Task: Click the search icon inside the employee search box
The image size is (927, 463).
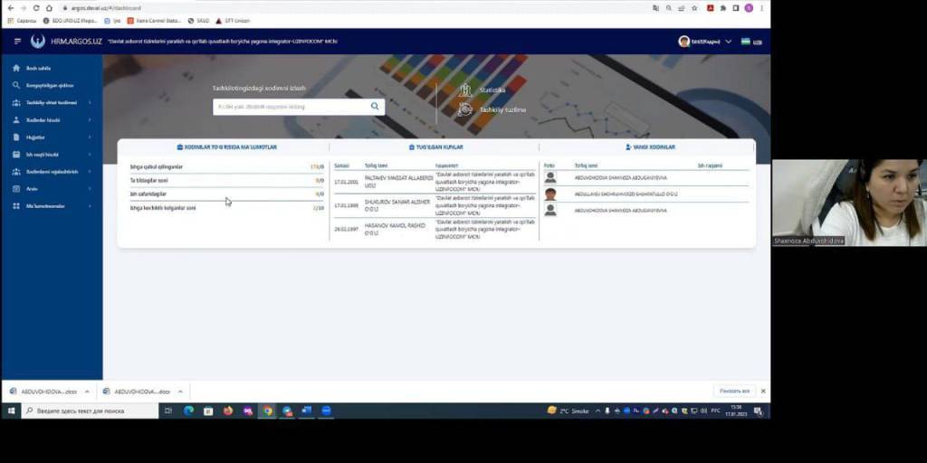Action: pyautogui.click(x=375, y=107)
